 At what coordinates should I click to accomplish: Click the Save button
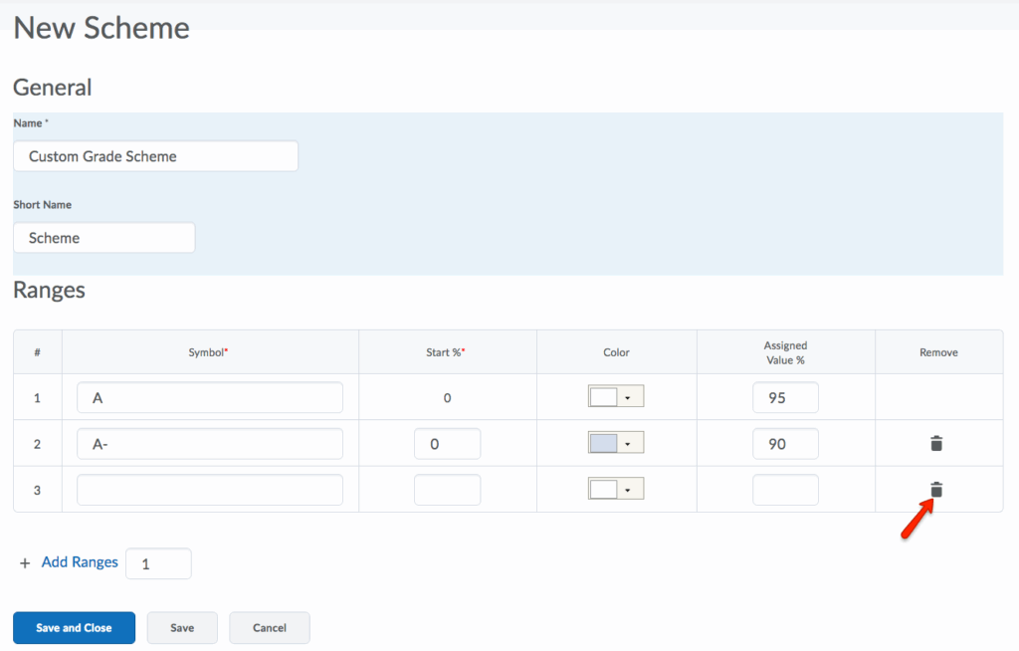click(182, 628)
